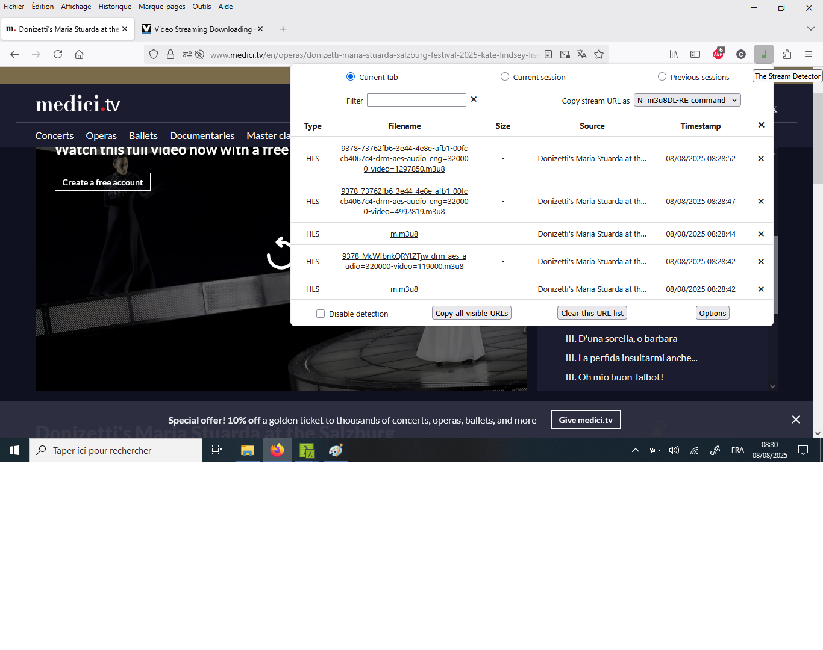The height and width of the screenshot is (650, 823).
Task: Click the tracking protection shield icon
Action: (154, 54)
